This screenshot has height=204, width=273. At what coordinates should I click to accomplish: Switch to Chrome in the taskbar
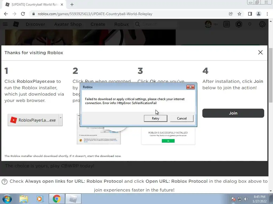[x=57, y=199]
